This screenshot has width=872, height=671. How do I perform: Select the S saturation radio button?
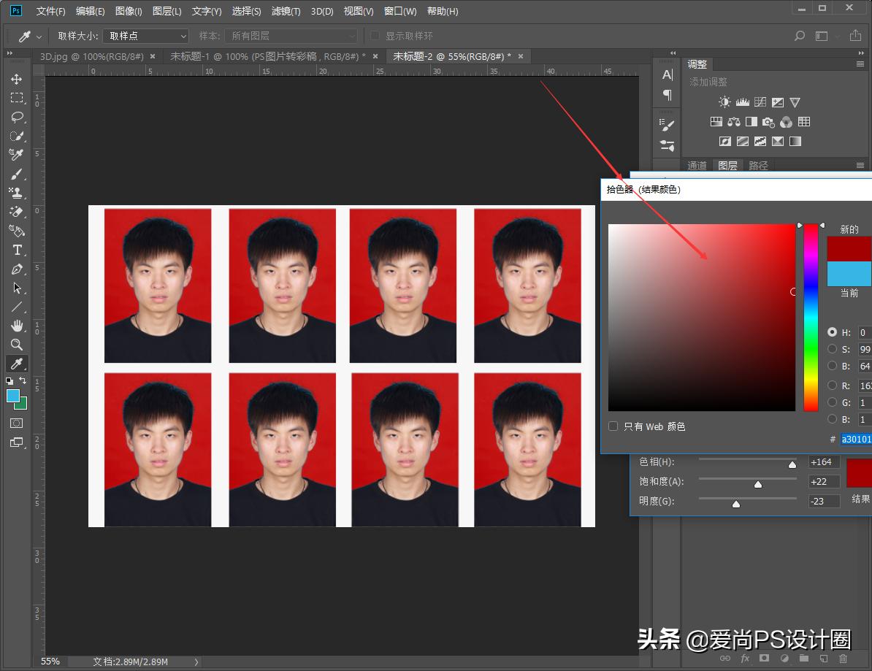tap(832, 349)
